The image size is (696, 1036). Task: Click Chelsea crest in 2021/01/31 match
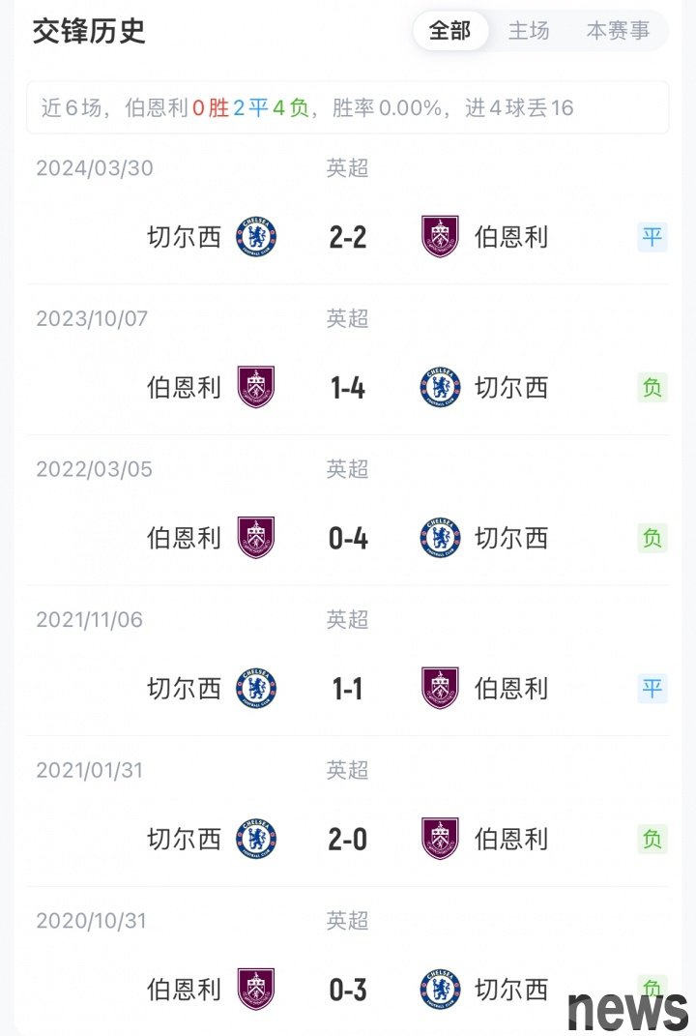click(256, 839)
